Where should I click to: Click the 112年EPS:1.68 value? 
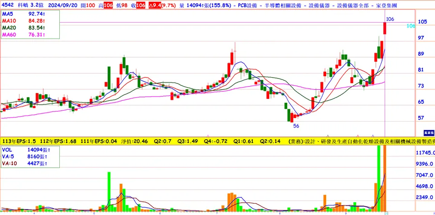tap(58, 141)
